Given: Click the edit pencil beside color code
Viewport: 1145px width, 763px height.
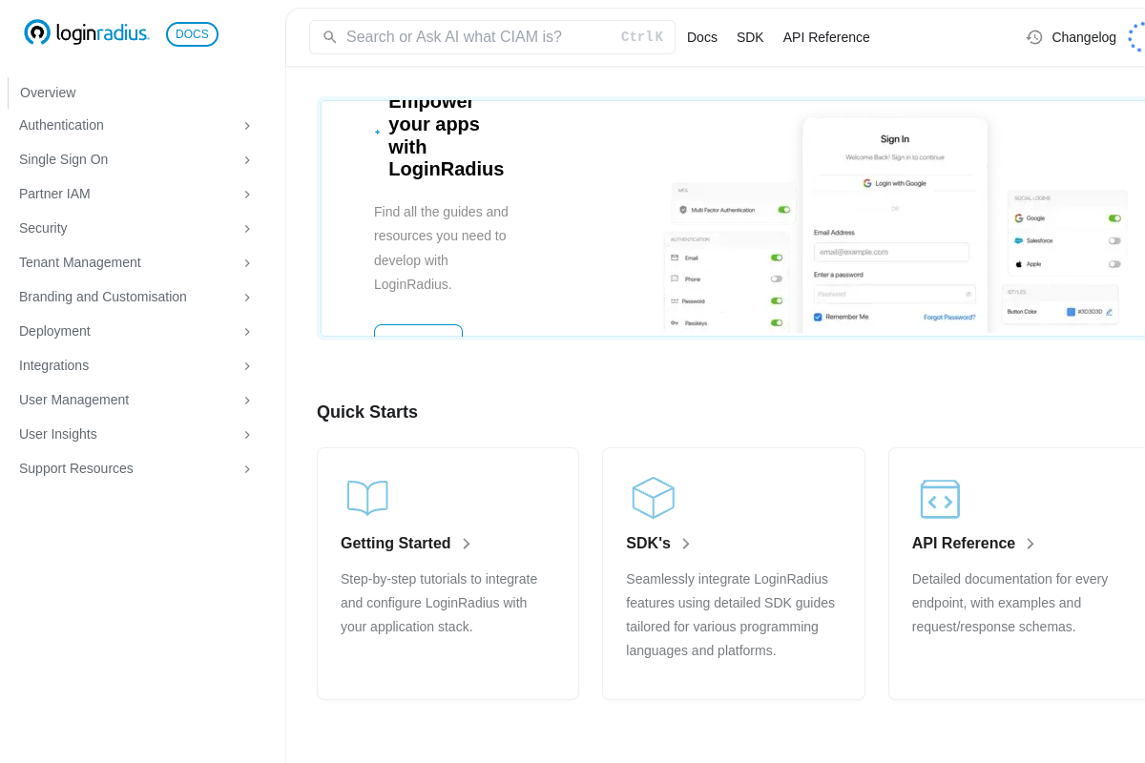Looking at the screenshot, I should pyautogui.click(x=1109, y=312).
